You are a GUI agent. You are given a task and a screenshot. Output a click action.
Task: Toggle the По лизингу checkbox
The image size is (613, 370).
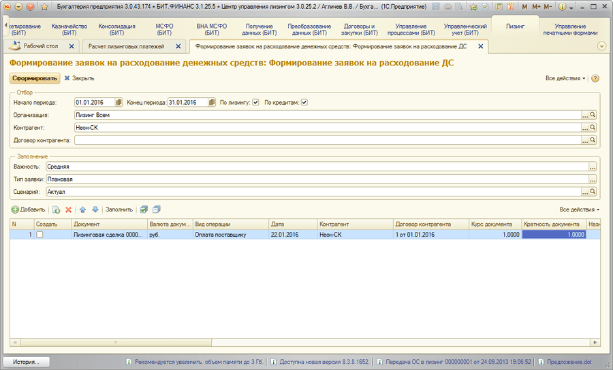point(255,102)
